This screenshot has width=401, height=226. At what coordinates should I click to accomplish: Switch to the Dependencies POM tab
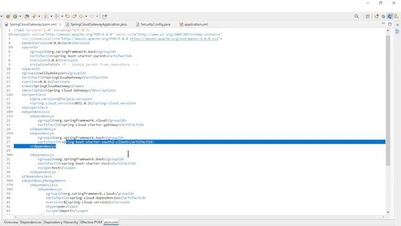31,222
